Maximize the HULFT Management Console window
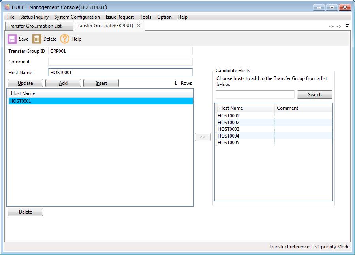 (x=332, y=7)
